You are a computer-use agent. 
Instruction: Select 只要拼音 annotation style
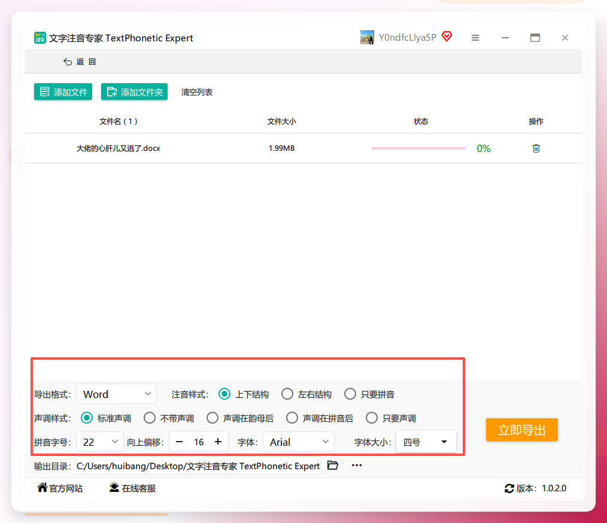369,394
